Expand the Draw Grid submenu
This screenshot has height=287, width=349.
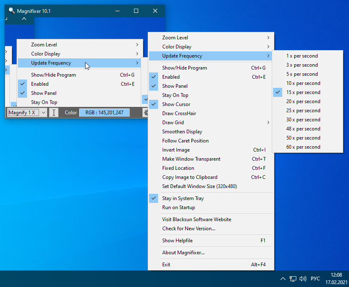click(x=211, y=123)
